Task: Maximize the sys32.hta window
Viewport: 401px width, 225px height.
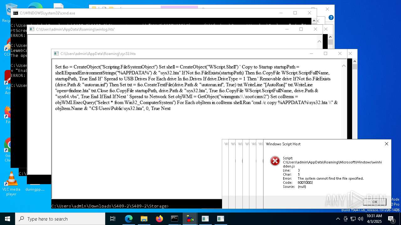Action: (325, 53)
